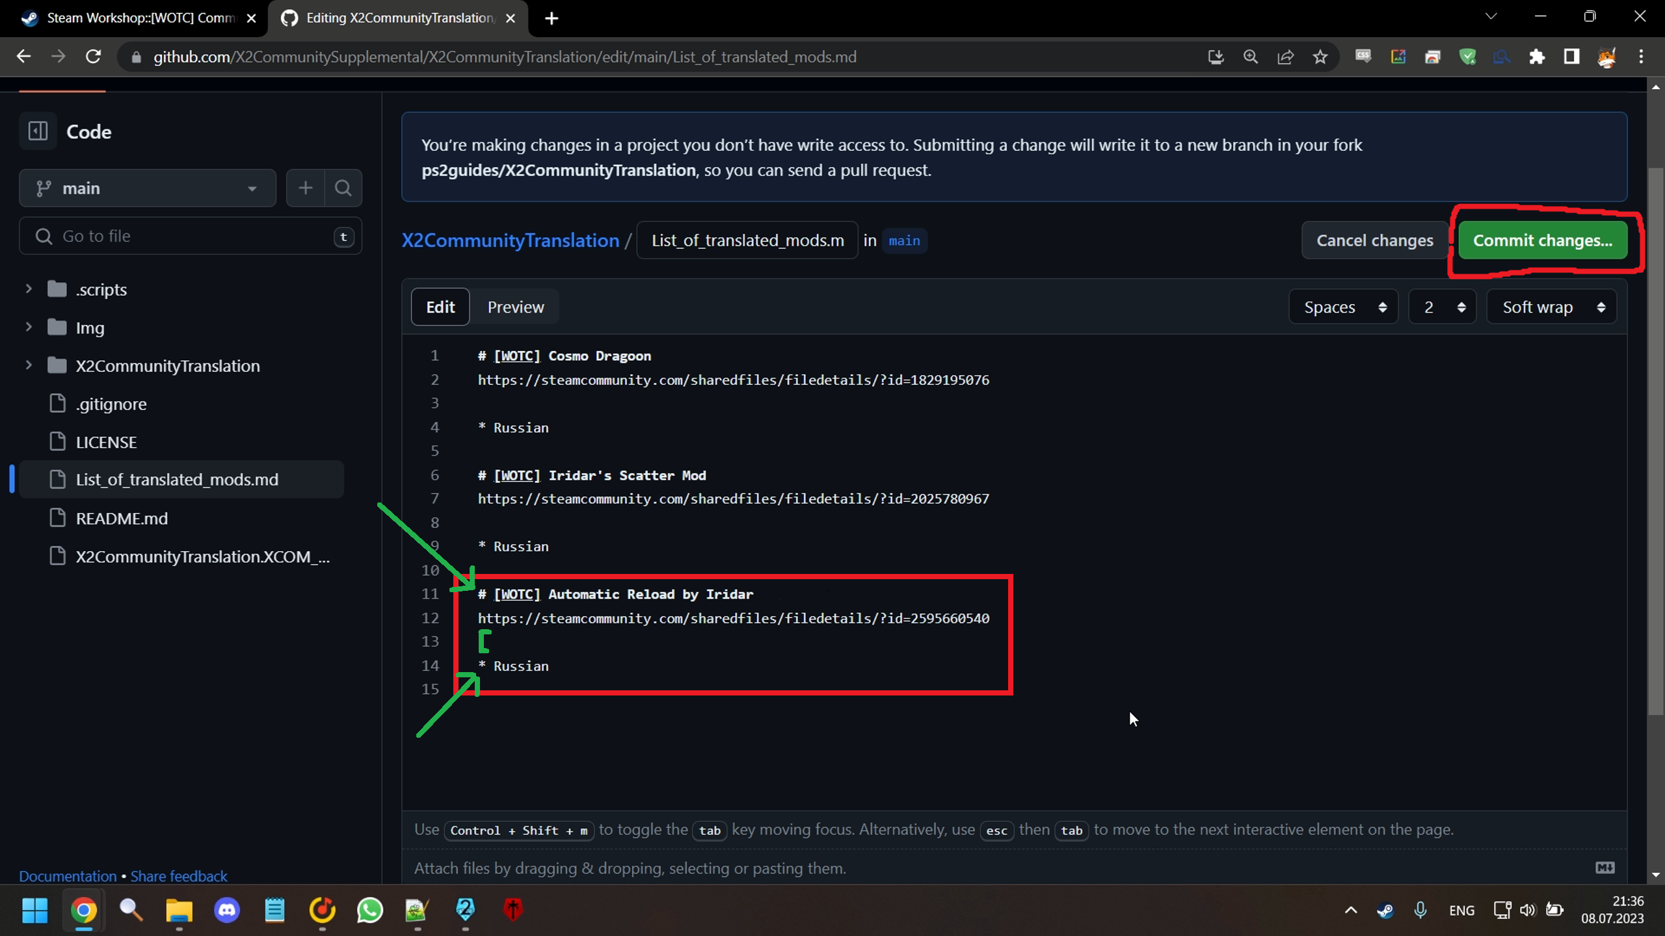Click the main branch selector
The height and width of the screenshot is (936, 1665).
(x=146, y=187)
